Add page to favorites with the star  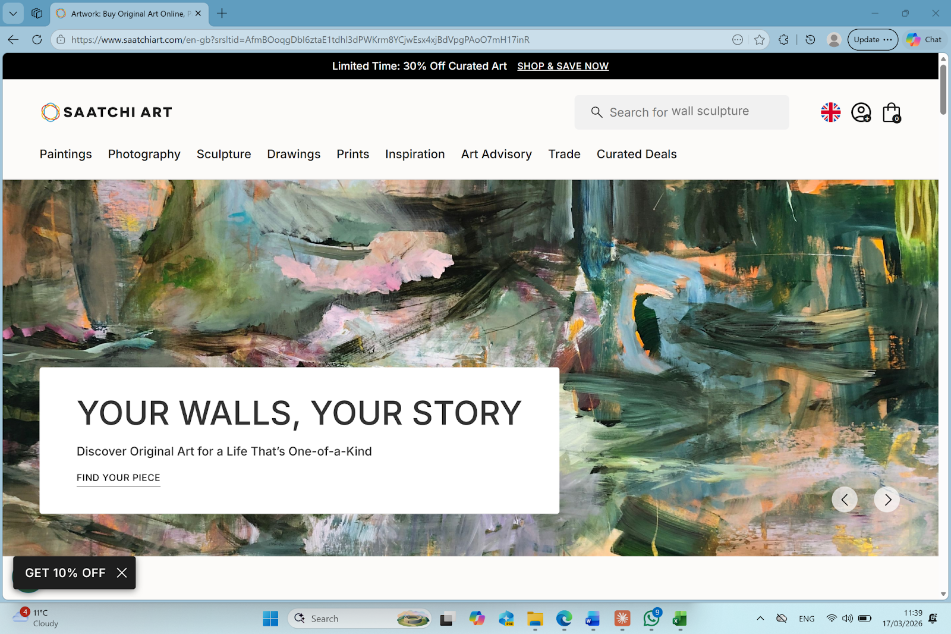[759, 39]
